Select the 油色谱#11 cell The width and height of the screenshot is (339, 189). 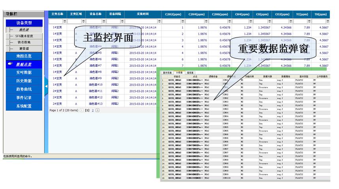pyautogui.click(x=96, y=91)
